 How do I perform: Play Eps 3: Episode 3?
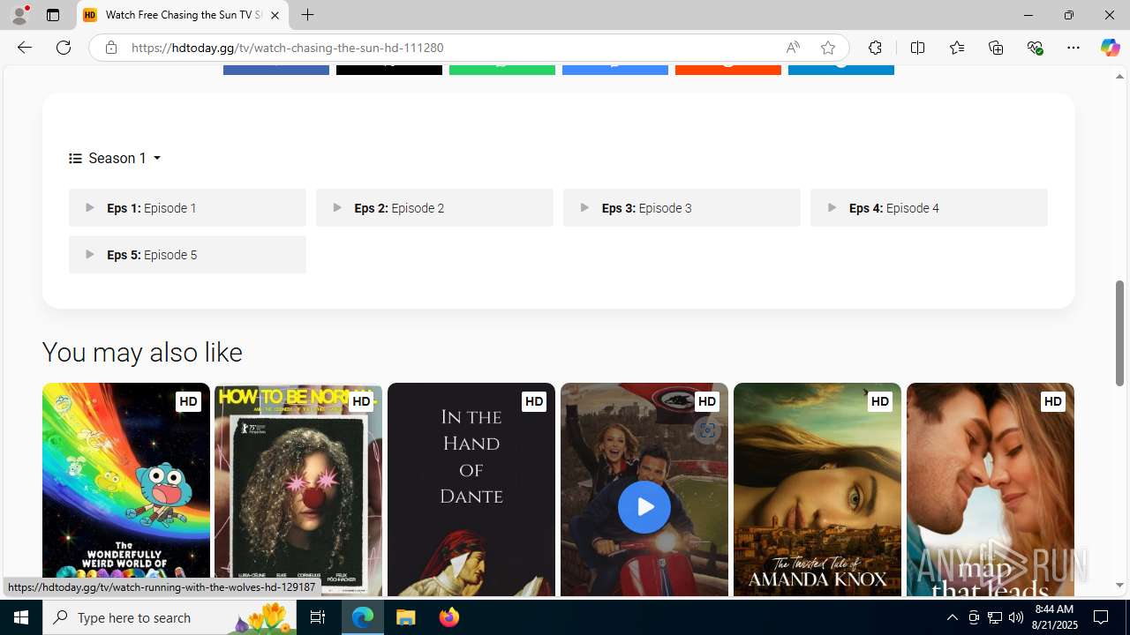[682, 208]
